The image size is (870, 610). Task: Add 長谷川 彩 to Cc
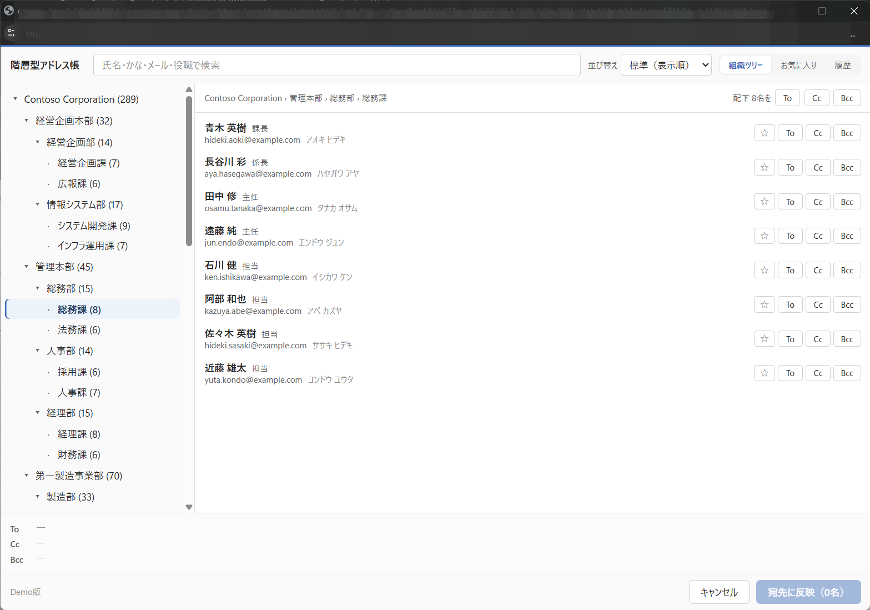818,167
